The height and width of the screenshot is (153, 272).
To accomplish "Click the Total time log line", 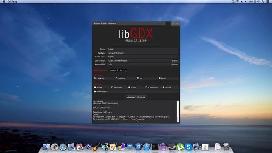I will tap(102, 112).
